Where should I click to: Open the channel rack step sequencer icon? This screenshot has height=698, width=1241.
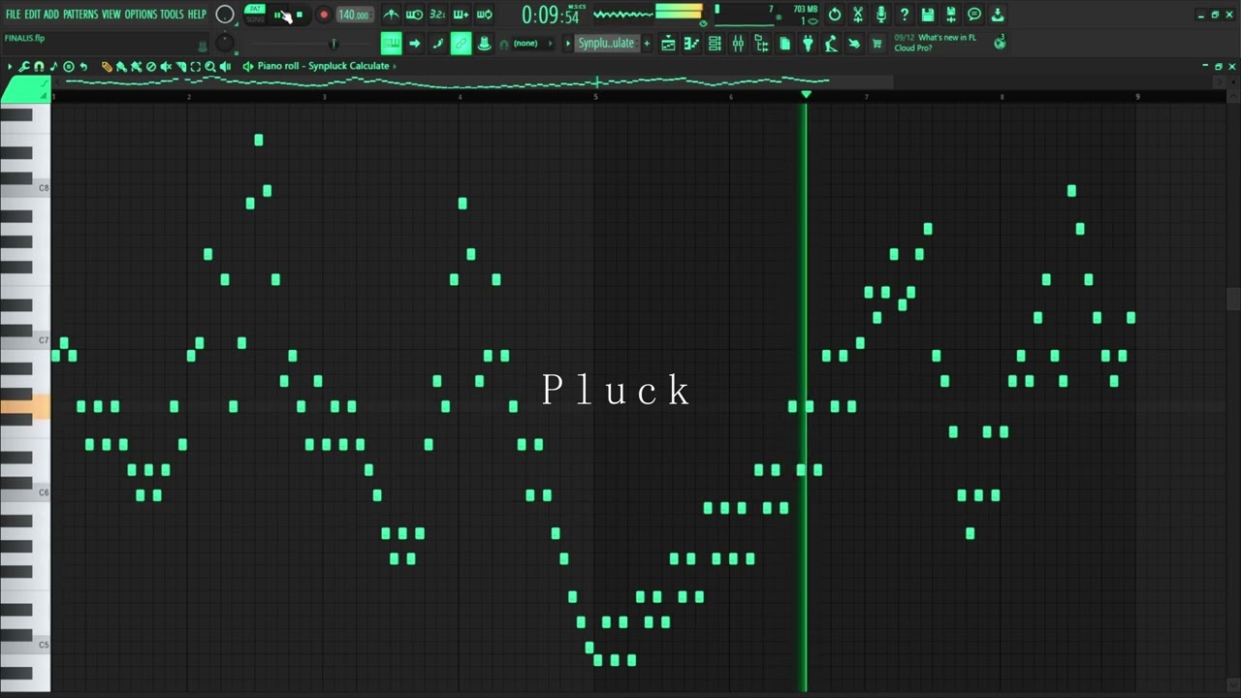[715, 44]
